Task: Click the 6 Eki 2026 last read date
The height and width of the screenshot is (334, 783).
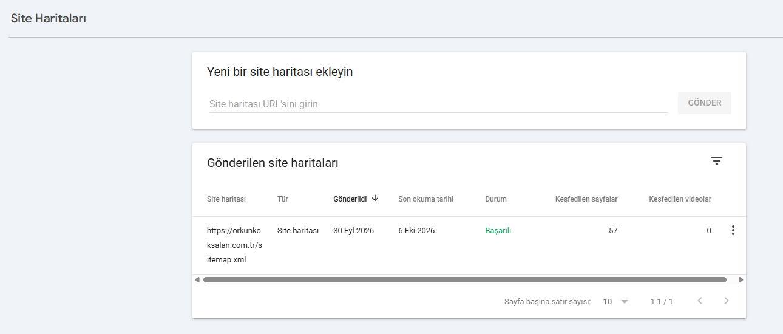Action: pyautogui.click(x=416, y=231)
